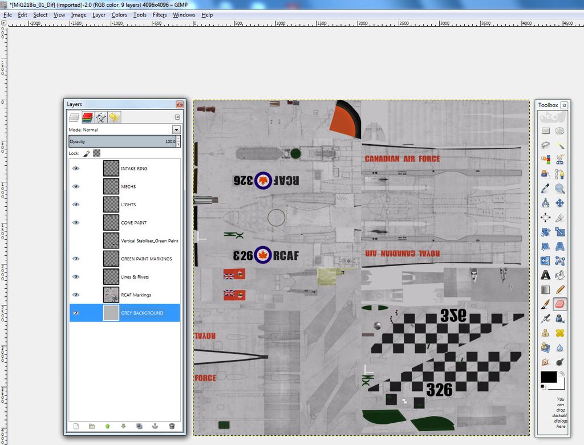Hide the INTAKE RING layer
Image resolution: width=584 pixels, height=445 pixels.
76,169
